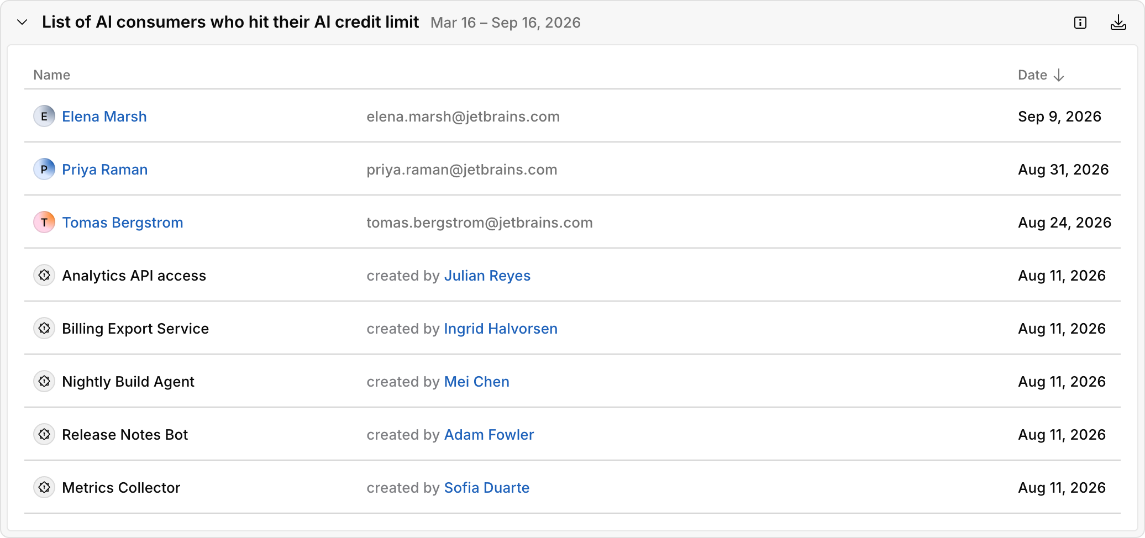This screenshot has width=1145, height=538.
Task: Click Elena Marsh's avatar icon
Action: point(44,117)
